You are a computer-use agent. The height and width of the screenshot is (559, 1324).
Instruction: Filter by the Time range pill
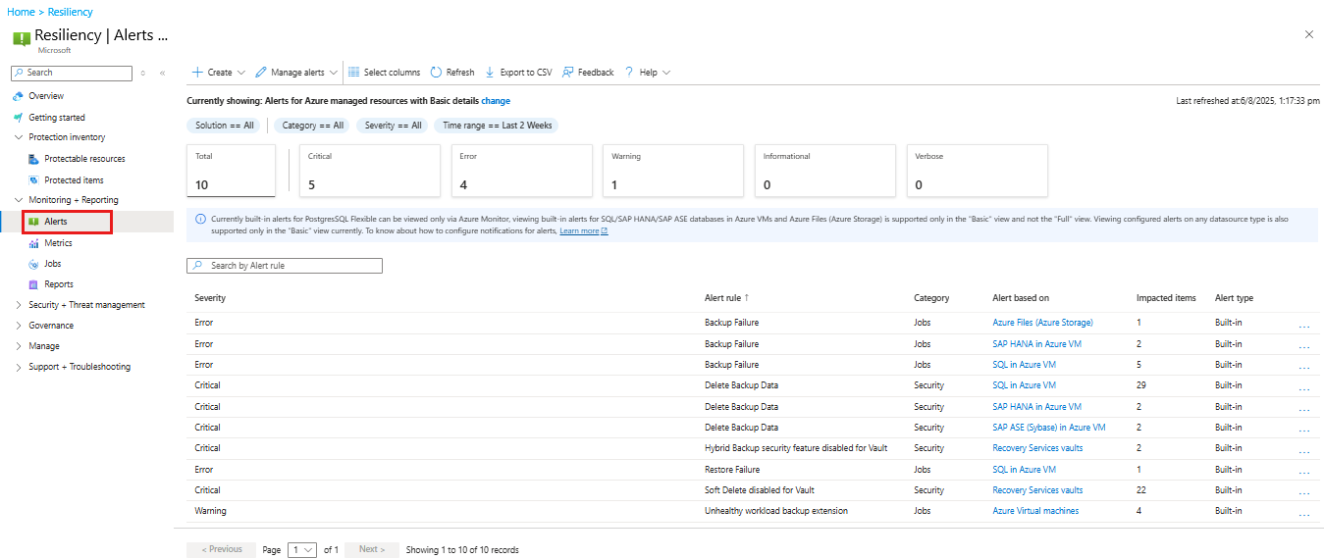497,126
